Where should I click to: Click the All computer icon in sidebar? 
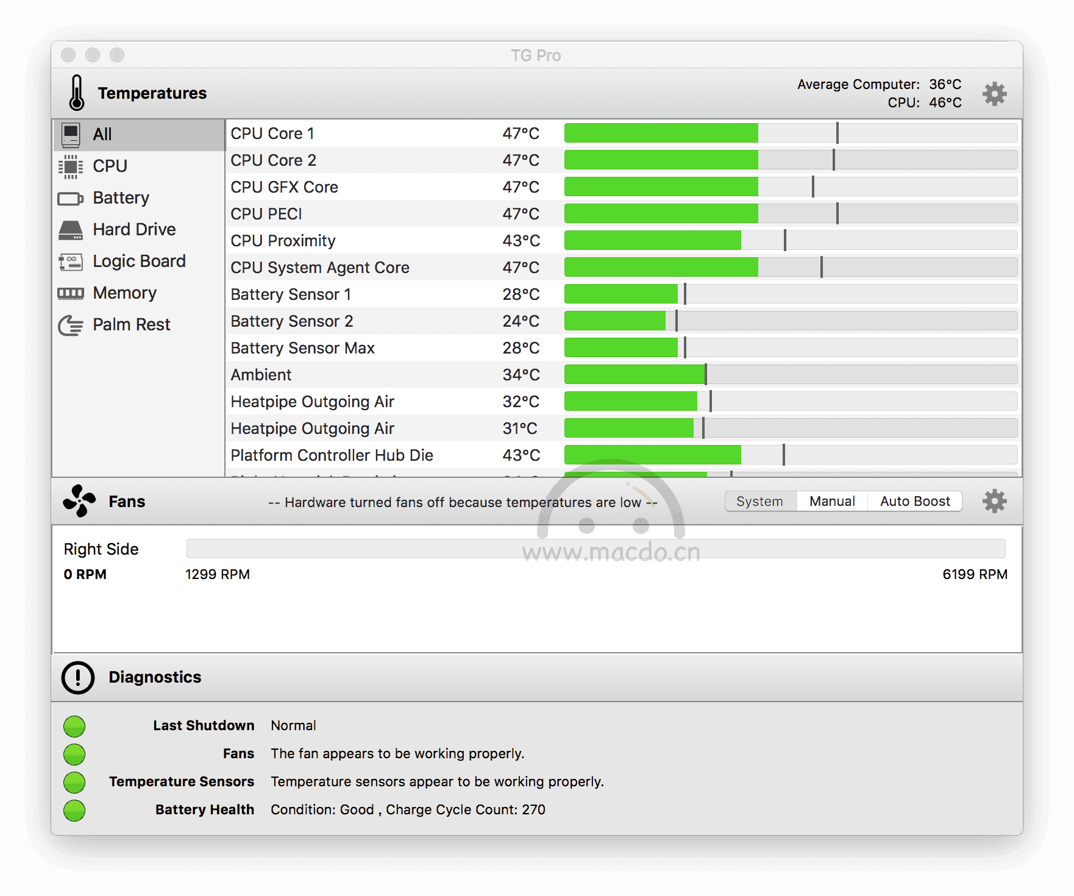[71, 135]
